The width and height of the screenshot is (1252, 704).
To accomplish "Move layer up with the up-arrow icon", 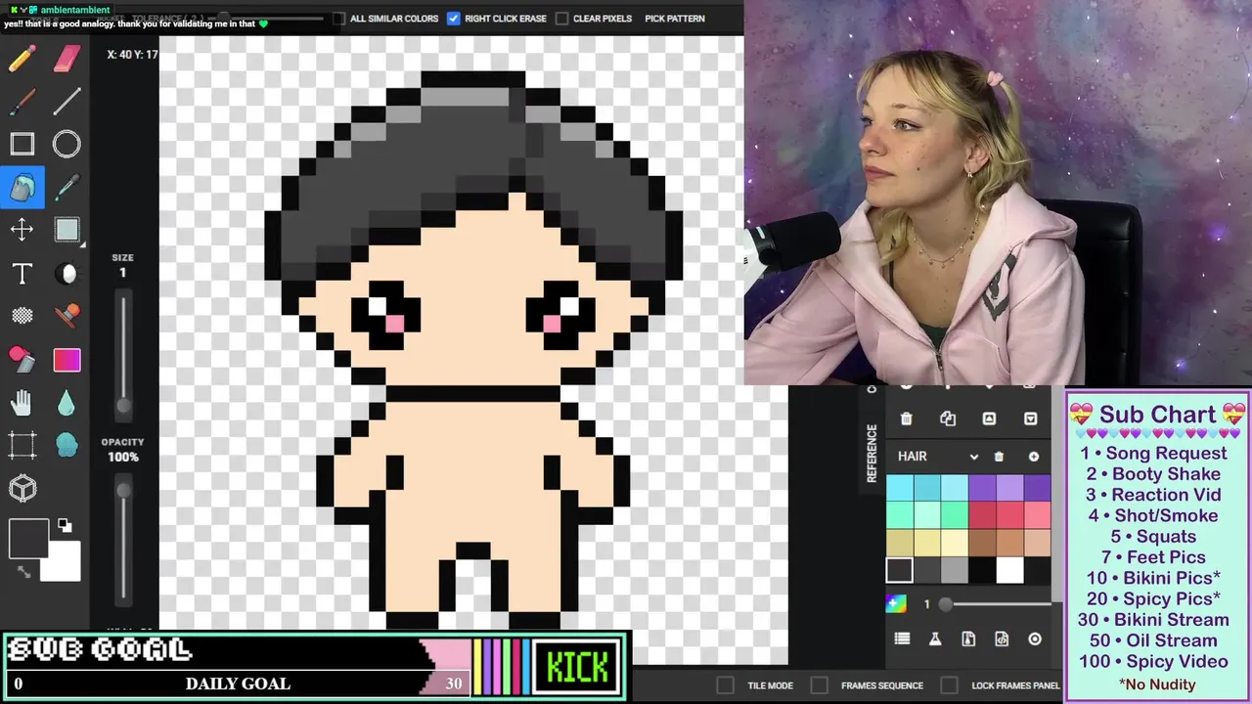I will (989, 418).
